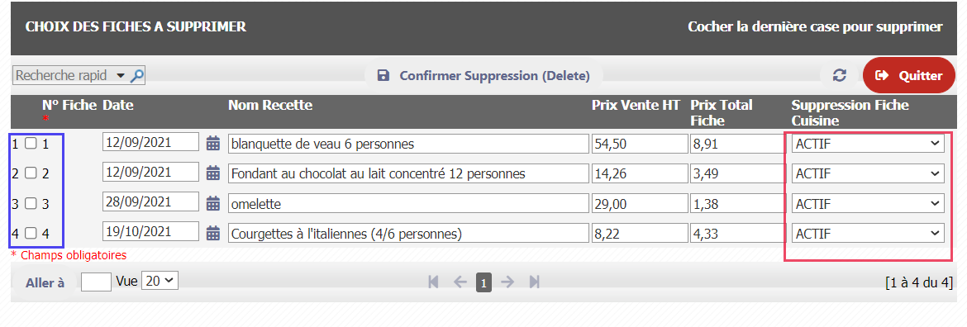The image size is (967, 327).
Task: Go to the last page arrow
Action: [x=534, y=282]
